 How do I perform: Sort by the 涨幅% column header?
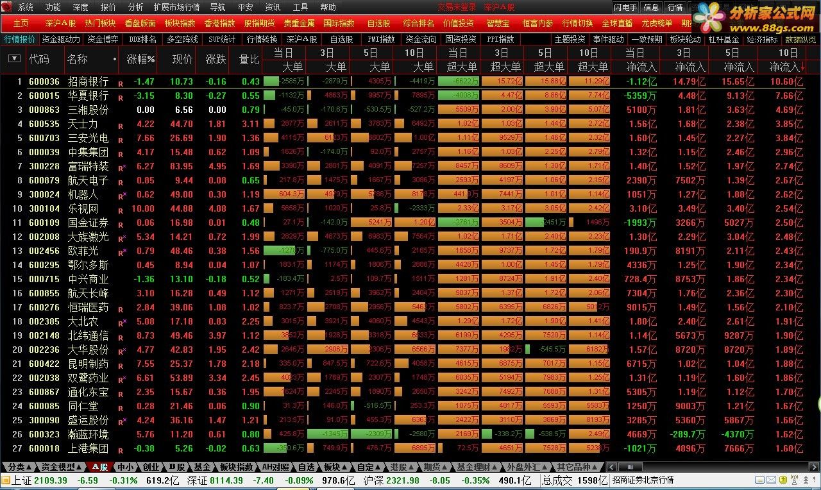coord(141,59)
